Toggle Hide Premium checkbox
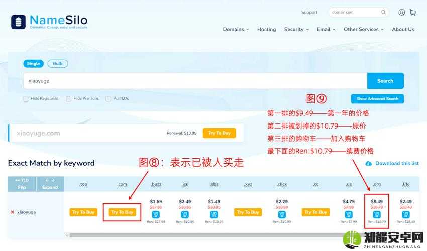This screenshot has height=251, width=427. [69, 99]
